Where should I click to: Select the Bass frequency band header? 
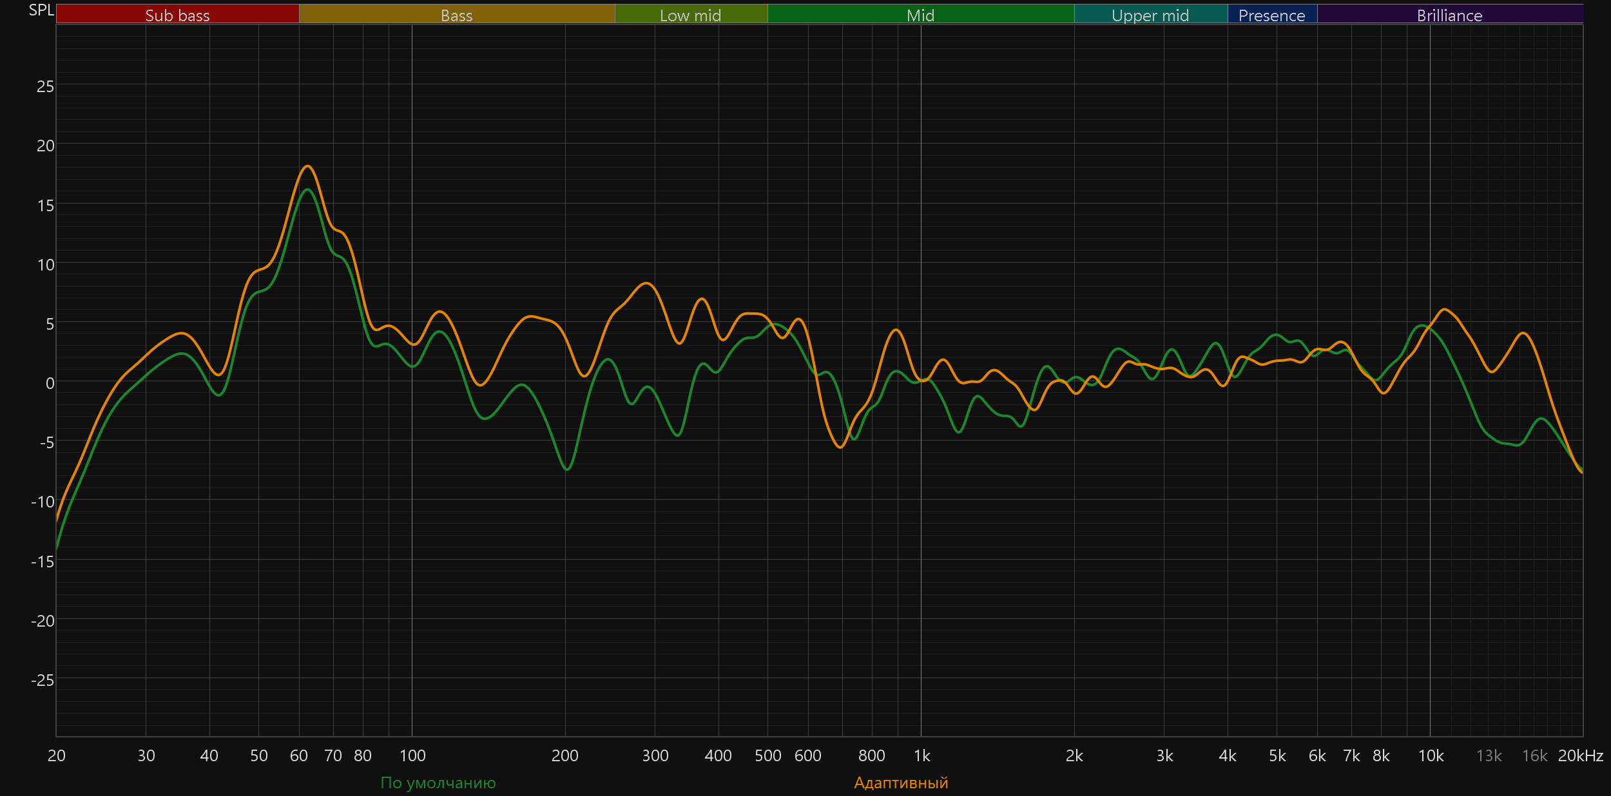[456, 15]
